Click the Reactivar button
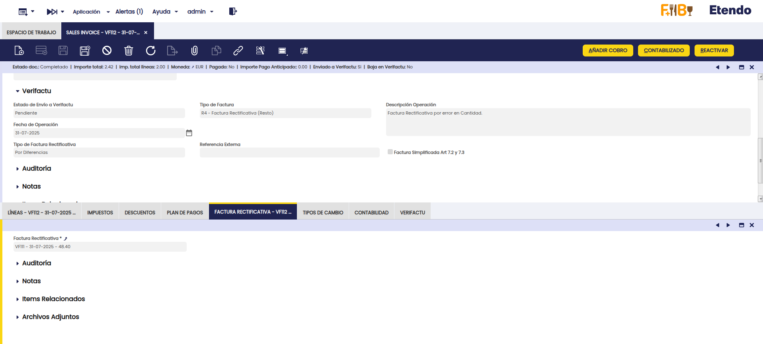Image resolution: width=763 pixels, height=344 pixels. (714, 51)
